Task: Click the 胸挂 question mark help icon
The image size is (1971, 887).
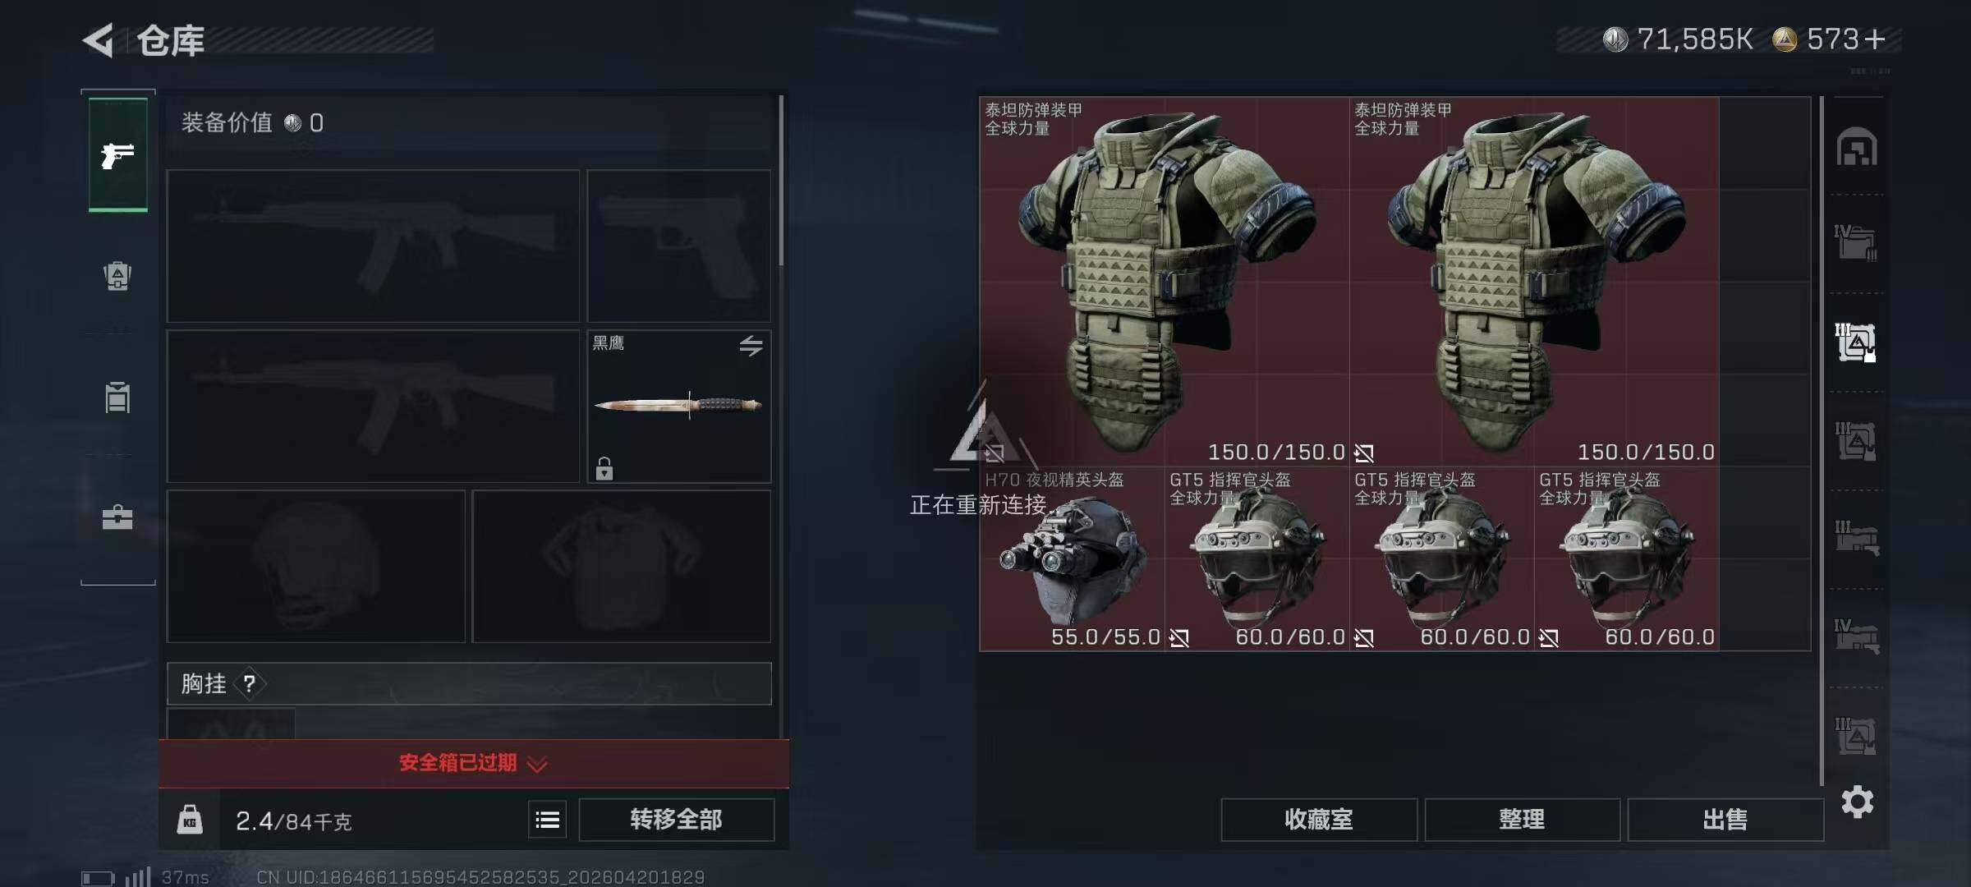Action: click(250, 683)
